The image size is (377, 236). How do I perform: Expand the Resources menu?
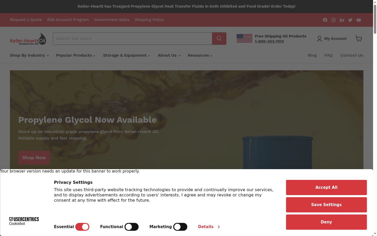(200, 55)
